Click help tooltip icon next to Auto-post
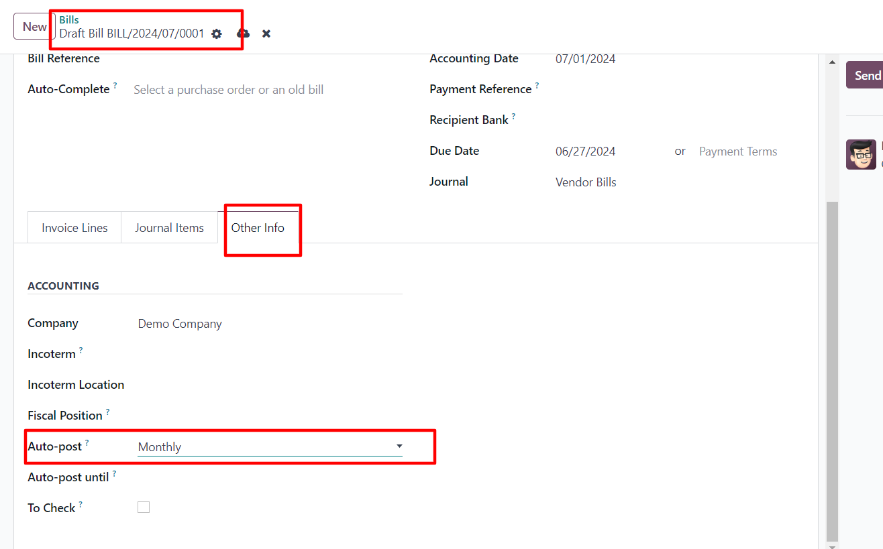The width and height of the screenshot is (883, 549). click(x=87, y=443)
